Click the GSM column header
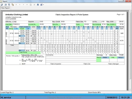The image size is (132, 99). click(34, 27)
